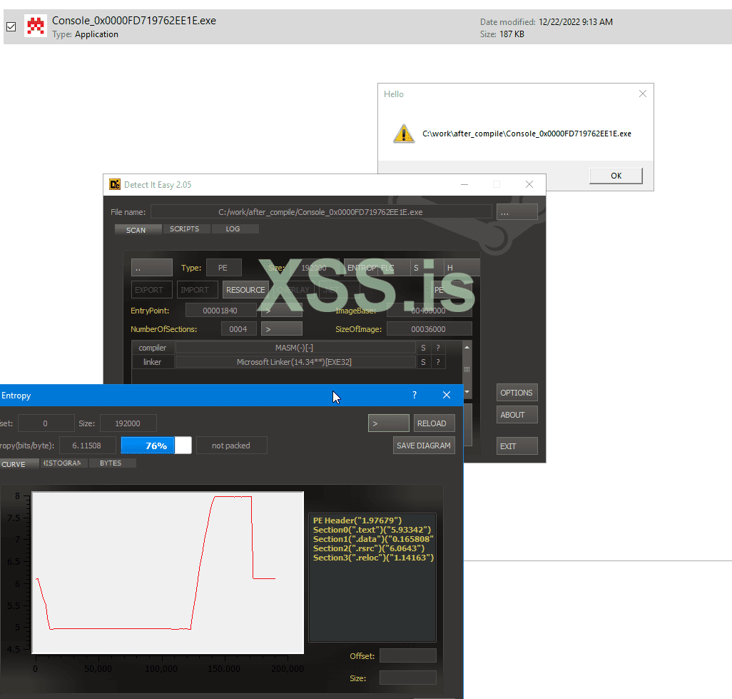Click the entropy curve diagram

[168, 573]
